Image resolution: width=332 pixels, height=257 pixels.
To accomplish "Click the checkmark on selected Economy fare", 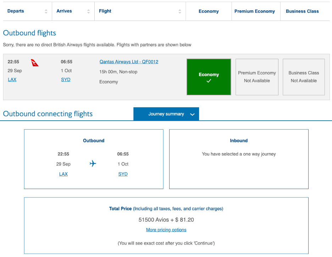I will (x=209, y=81).
